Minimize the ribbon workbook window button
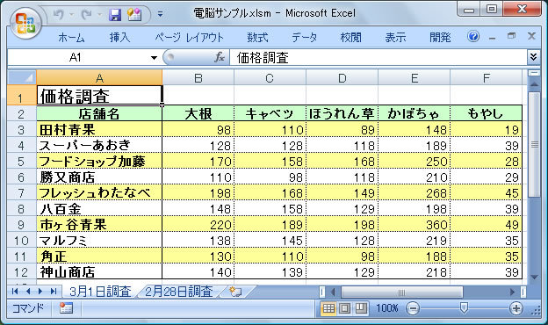548x325 pixels. coord(492,37)
